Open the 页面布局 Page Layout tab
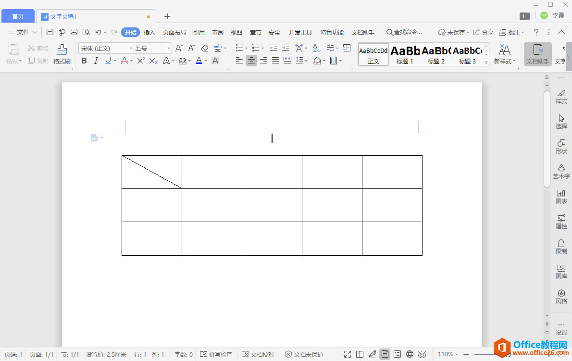 tap(174, 33)
